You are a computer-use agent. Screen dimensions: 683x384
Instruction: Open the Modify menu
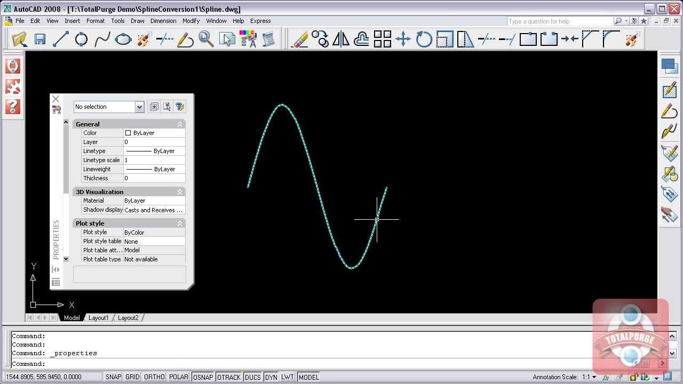pos(191,21)
